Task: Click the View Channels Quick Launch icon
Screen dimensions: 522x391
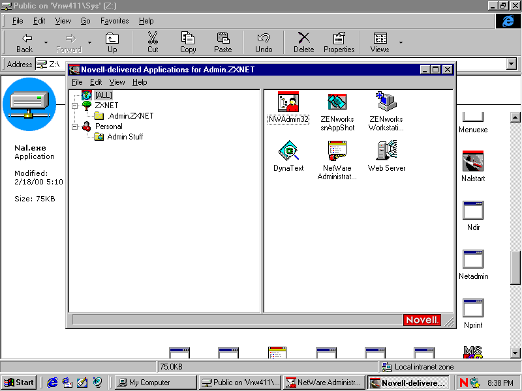Action: pos(97,383)
